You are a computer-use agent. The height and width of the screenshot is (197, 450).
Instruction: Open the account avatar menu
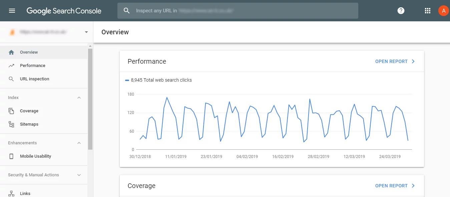pos(443,10)
